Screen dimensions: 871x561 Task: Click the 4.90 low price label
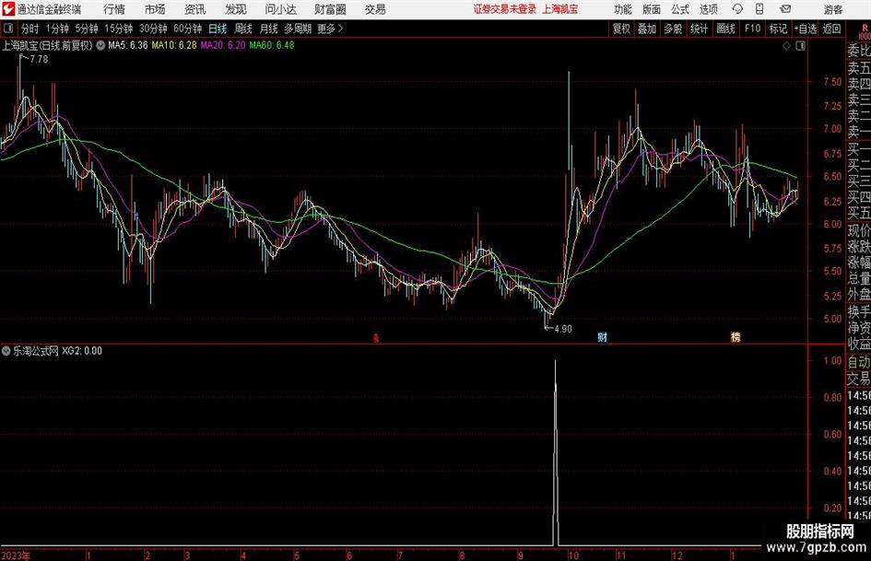[x=563, y=329]
